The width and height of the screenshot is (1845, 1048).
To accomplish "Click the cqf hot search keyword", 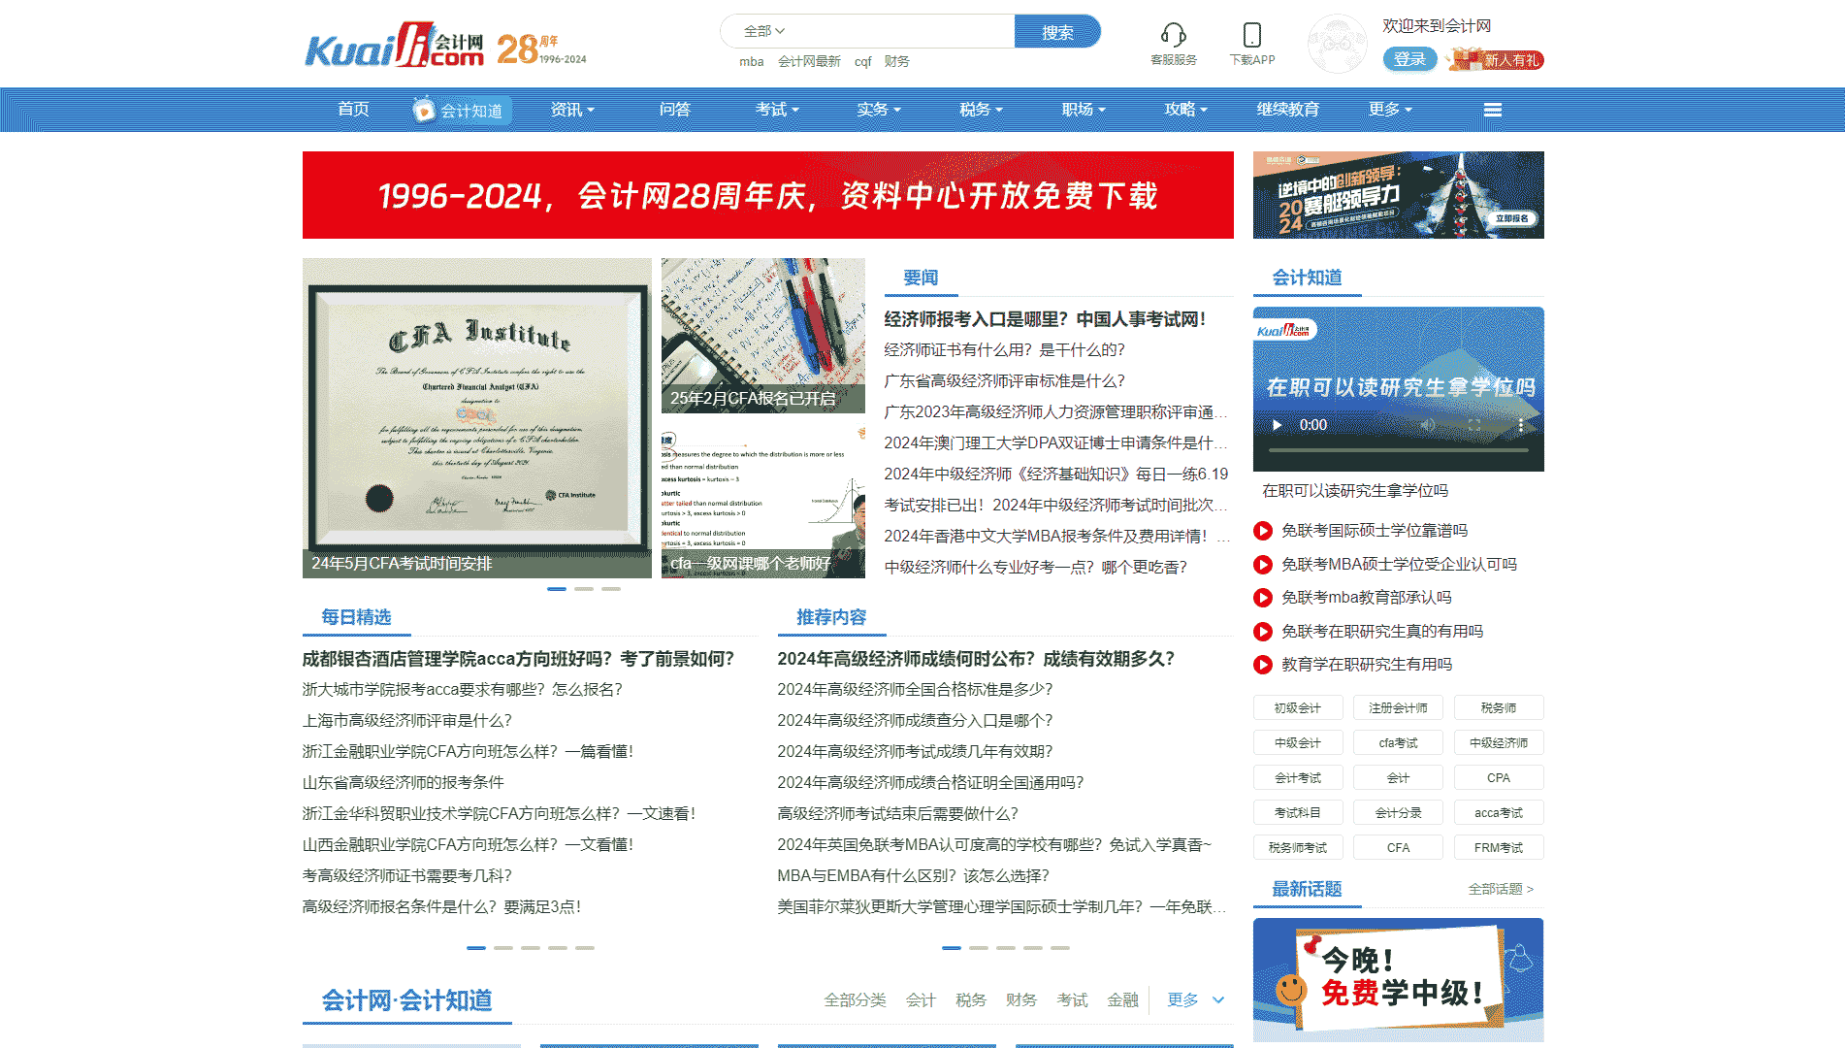I will [x=862, y=61].
